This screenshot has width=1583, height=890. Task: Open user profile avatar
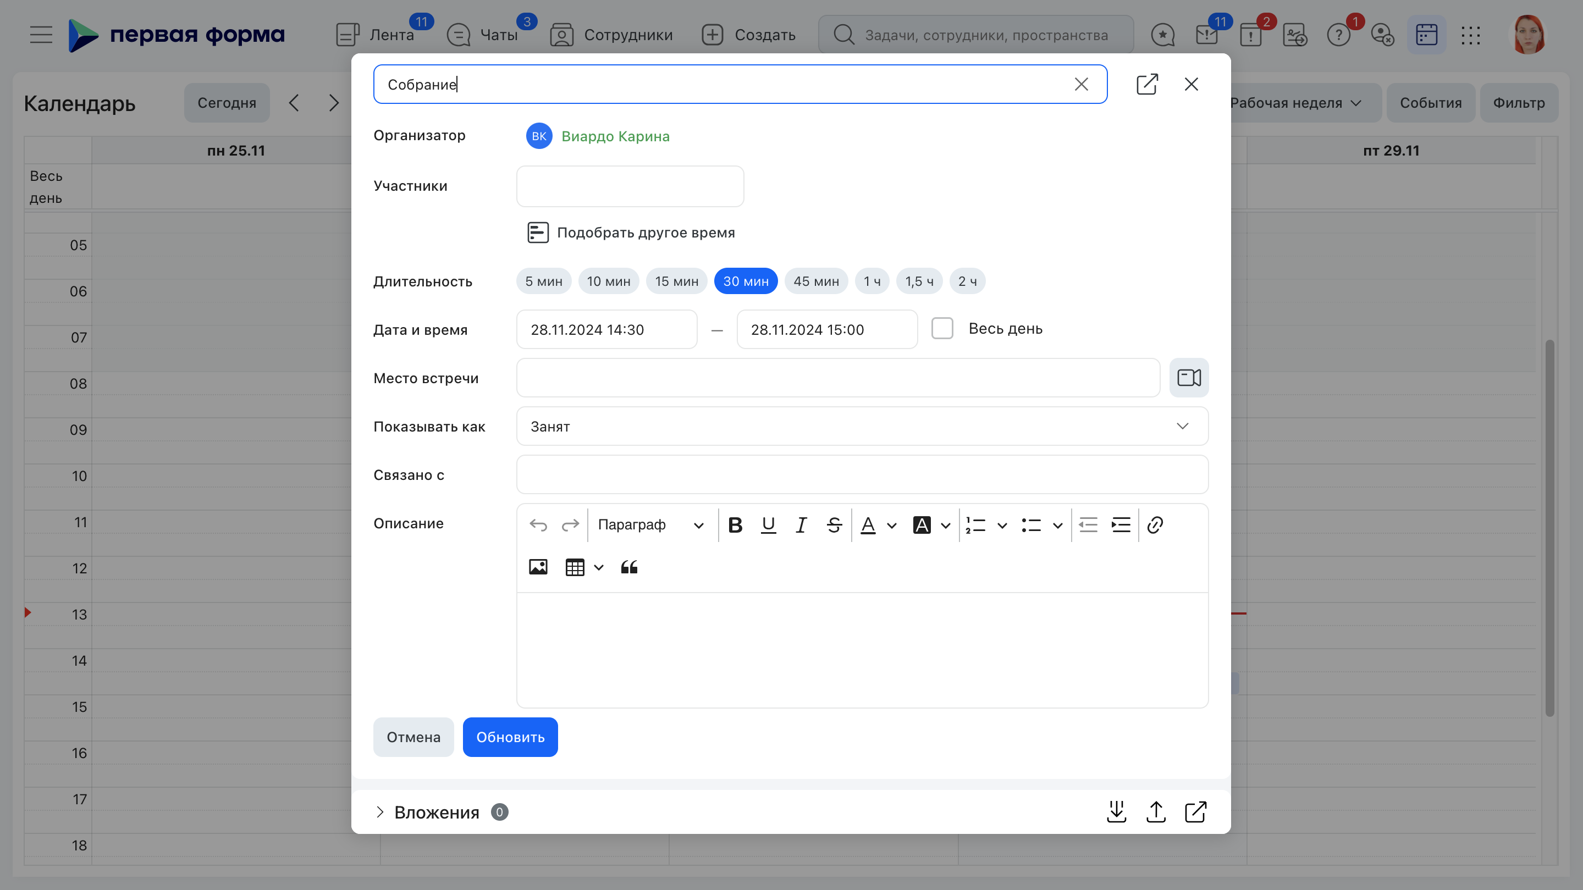point(1527,35)
